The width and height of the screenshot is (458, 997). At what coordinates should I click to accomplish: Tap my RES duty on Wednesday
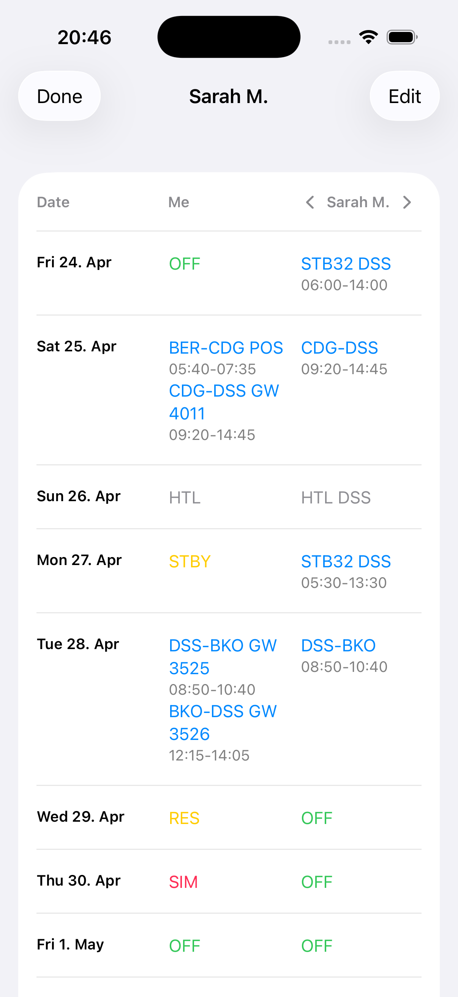pyautogui.click(x=184, y=818)
